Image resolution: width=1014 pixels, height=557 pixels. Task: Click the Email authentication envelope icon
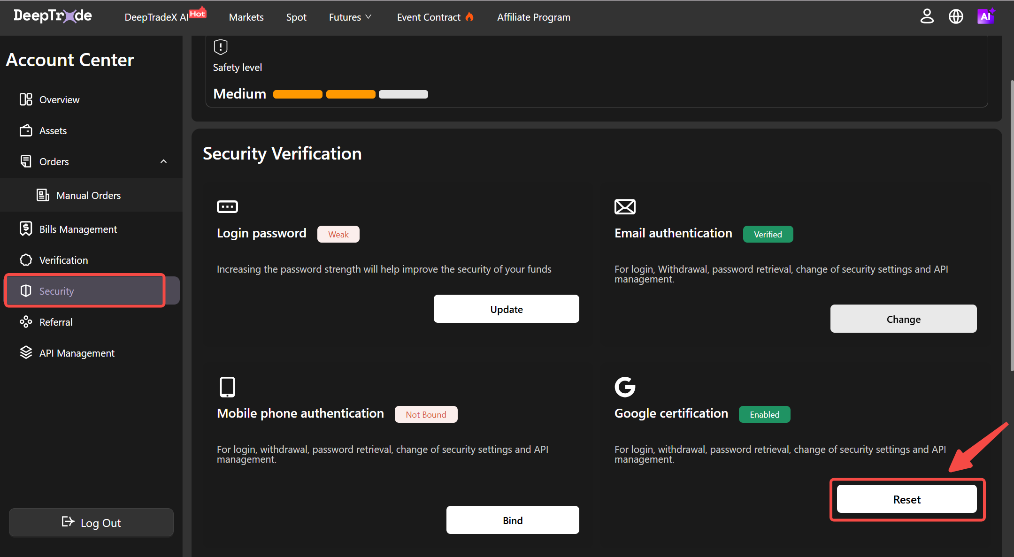pos(625,206)
